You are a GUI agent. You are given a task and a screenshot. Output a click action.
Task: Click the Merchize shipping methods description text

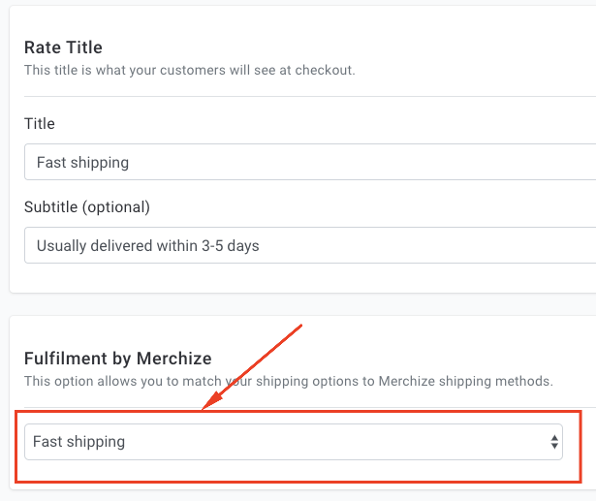click(x=289, y=381)
